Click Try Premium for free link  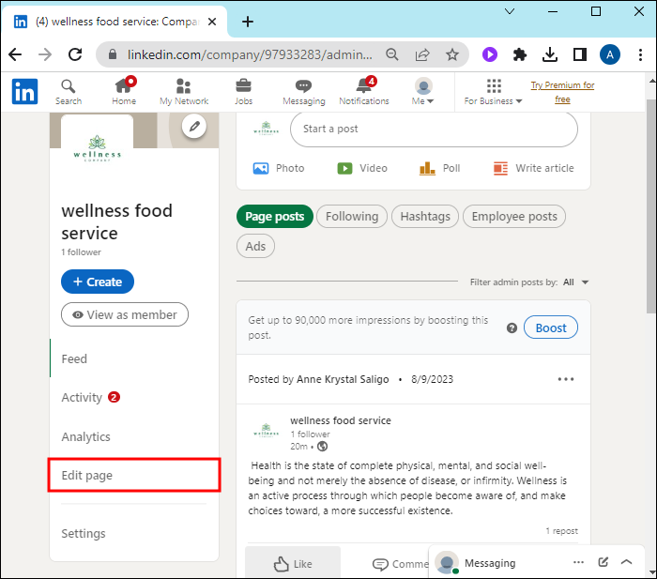point(563,92)
